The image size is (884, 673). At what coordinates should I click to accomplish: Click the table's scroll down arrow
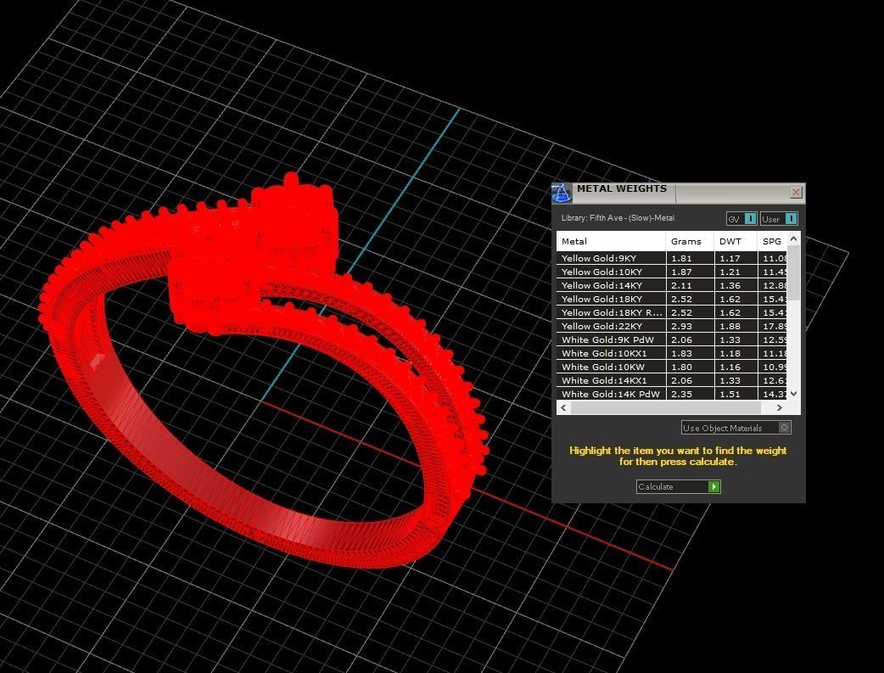(x=794, y=393)
